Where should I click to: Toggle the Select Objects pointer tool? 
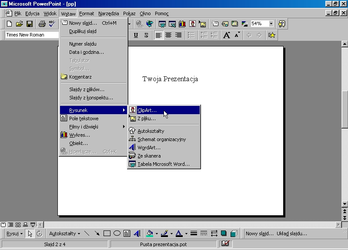[x=30, y=234]
